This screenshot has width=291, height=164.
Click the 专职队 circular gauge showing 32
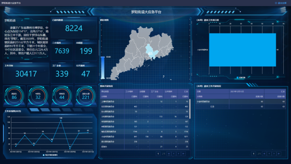(38, 96)
